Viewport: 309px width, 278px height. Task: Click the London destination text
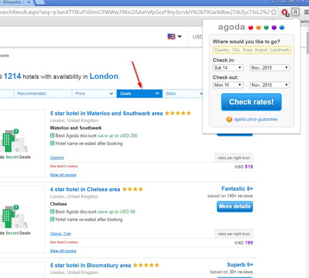(104, 76)
